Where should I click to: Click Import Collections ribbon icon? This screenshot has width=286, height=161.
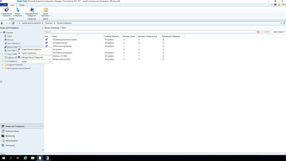[x=17, y=12]
